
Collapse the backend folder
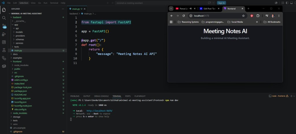point(17,17)
